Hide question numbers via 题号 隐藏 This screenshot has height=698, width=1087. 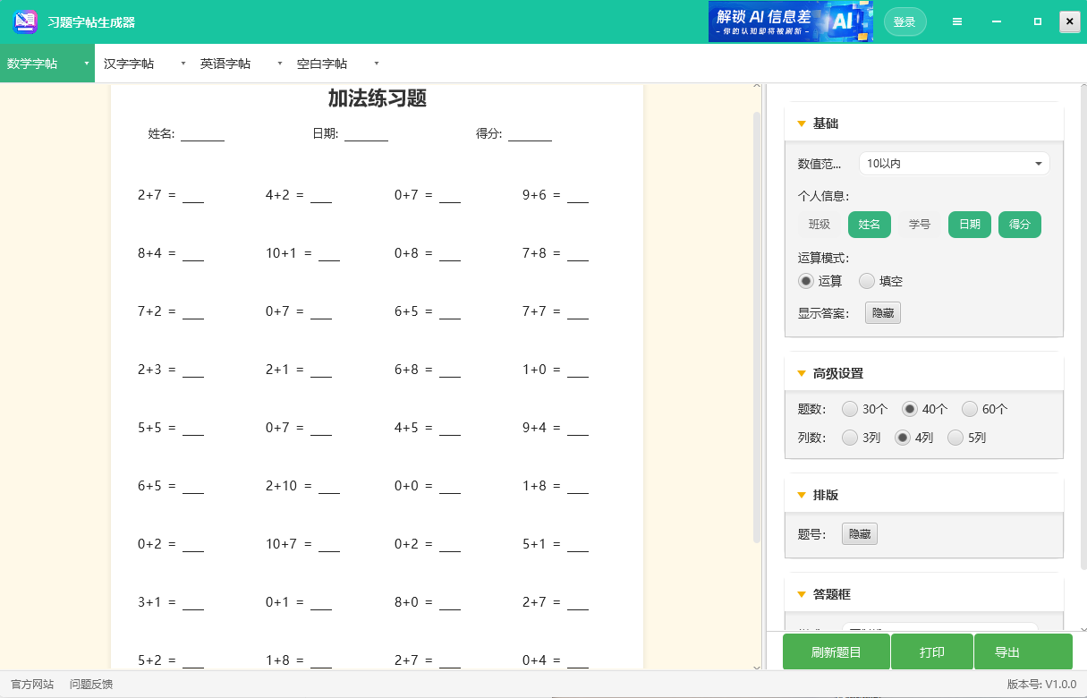pyautogui.click(x=859, y=533)
